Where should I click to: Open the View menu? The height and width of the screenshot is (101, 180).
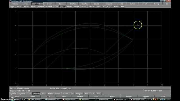26,4
